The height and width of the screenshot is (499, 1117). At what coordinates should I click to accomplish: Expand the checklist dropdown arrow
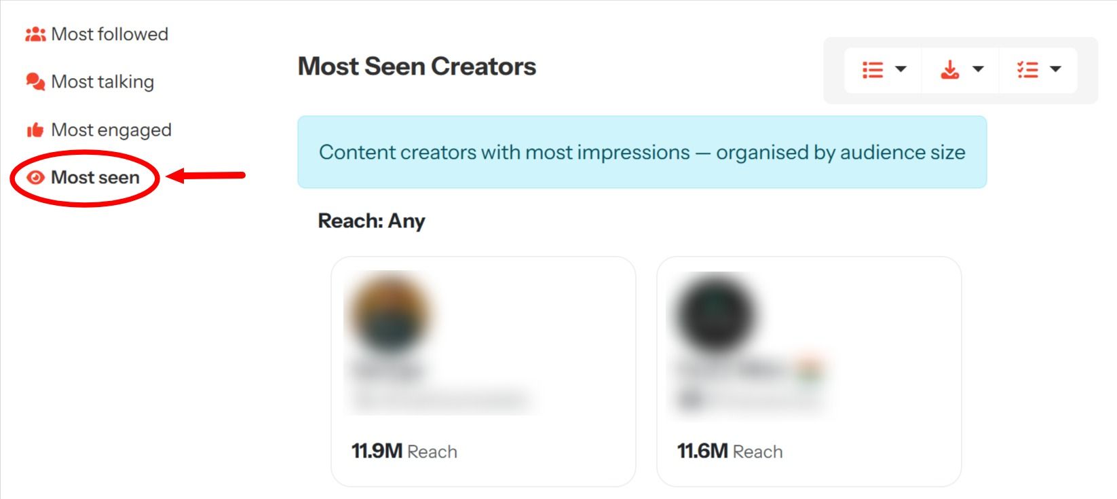pyautogui.click(x=1056, y=69)
